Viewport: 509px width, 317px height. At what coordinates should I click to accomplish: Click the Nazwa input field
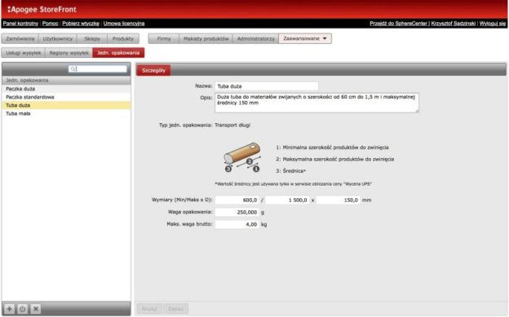(x=266, y=86)
